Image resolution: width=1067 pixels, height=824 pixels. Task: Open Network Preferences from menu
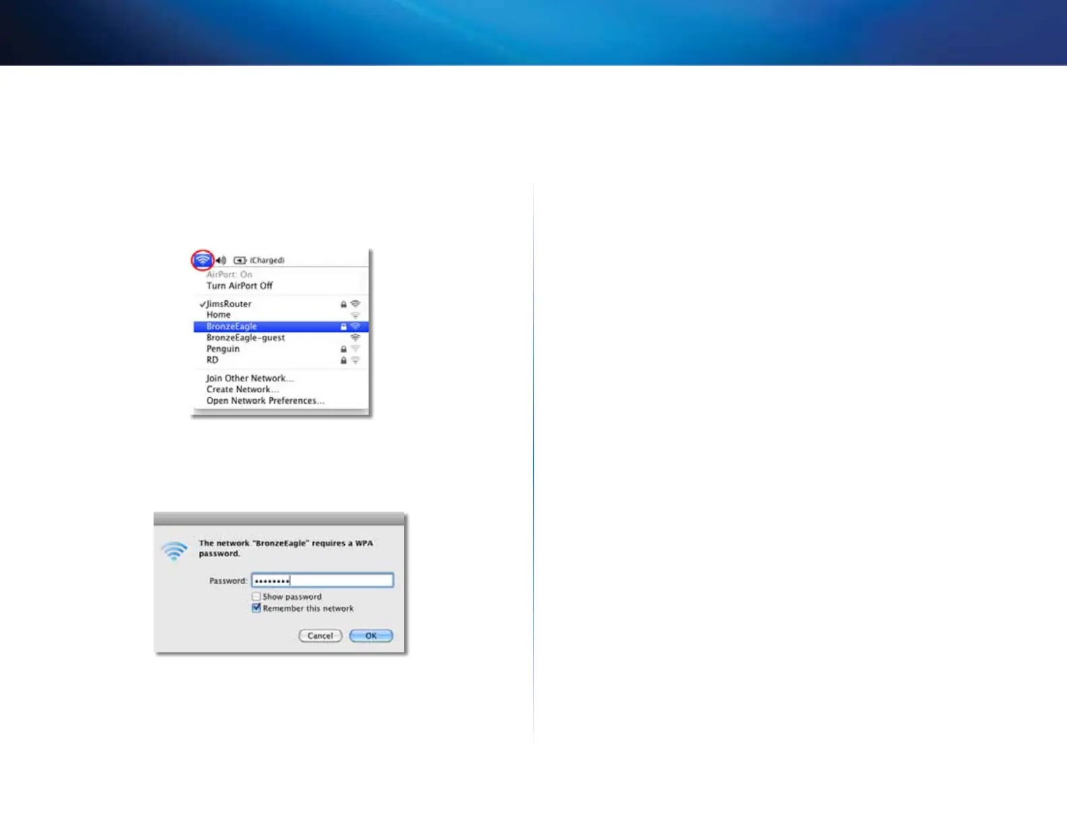265,401
